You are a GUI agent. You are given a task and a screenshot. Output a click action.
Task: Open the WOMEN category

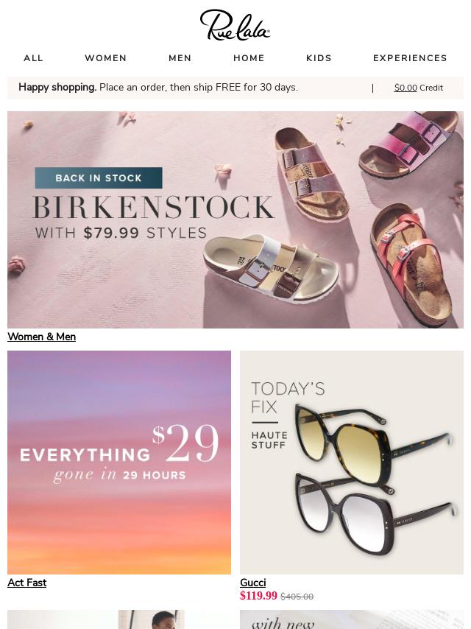[106, 58]
